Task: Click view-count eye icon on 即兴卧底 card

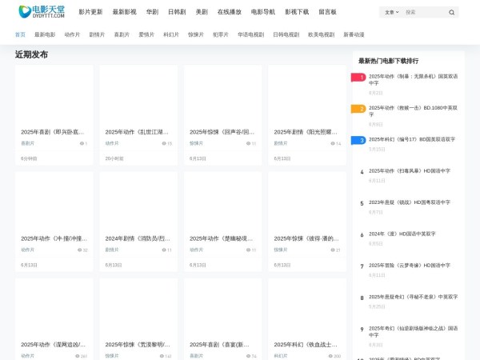Action: [81, 144]
